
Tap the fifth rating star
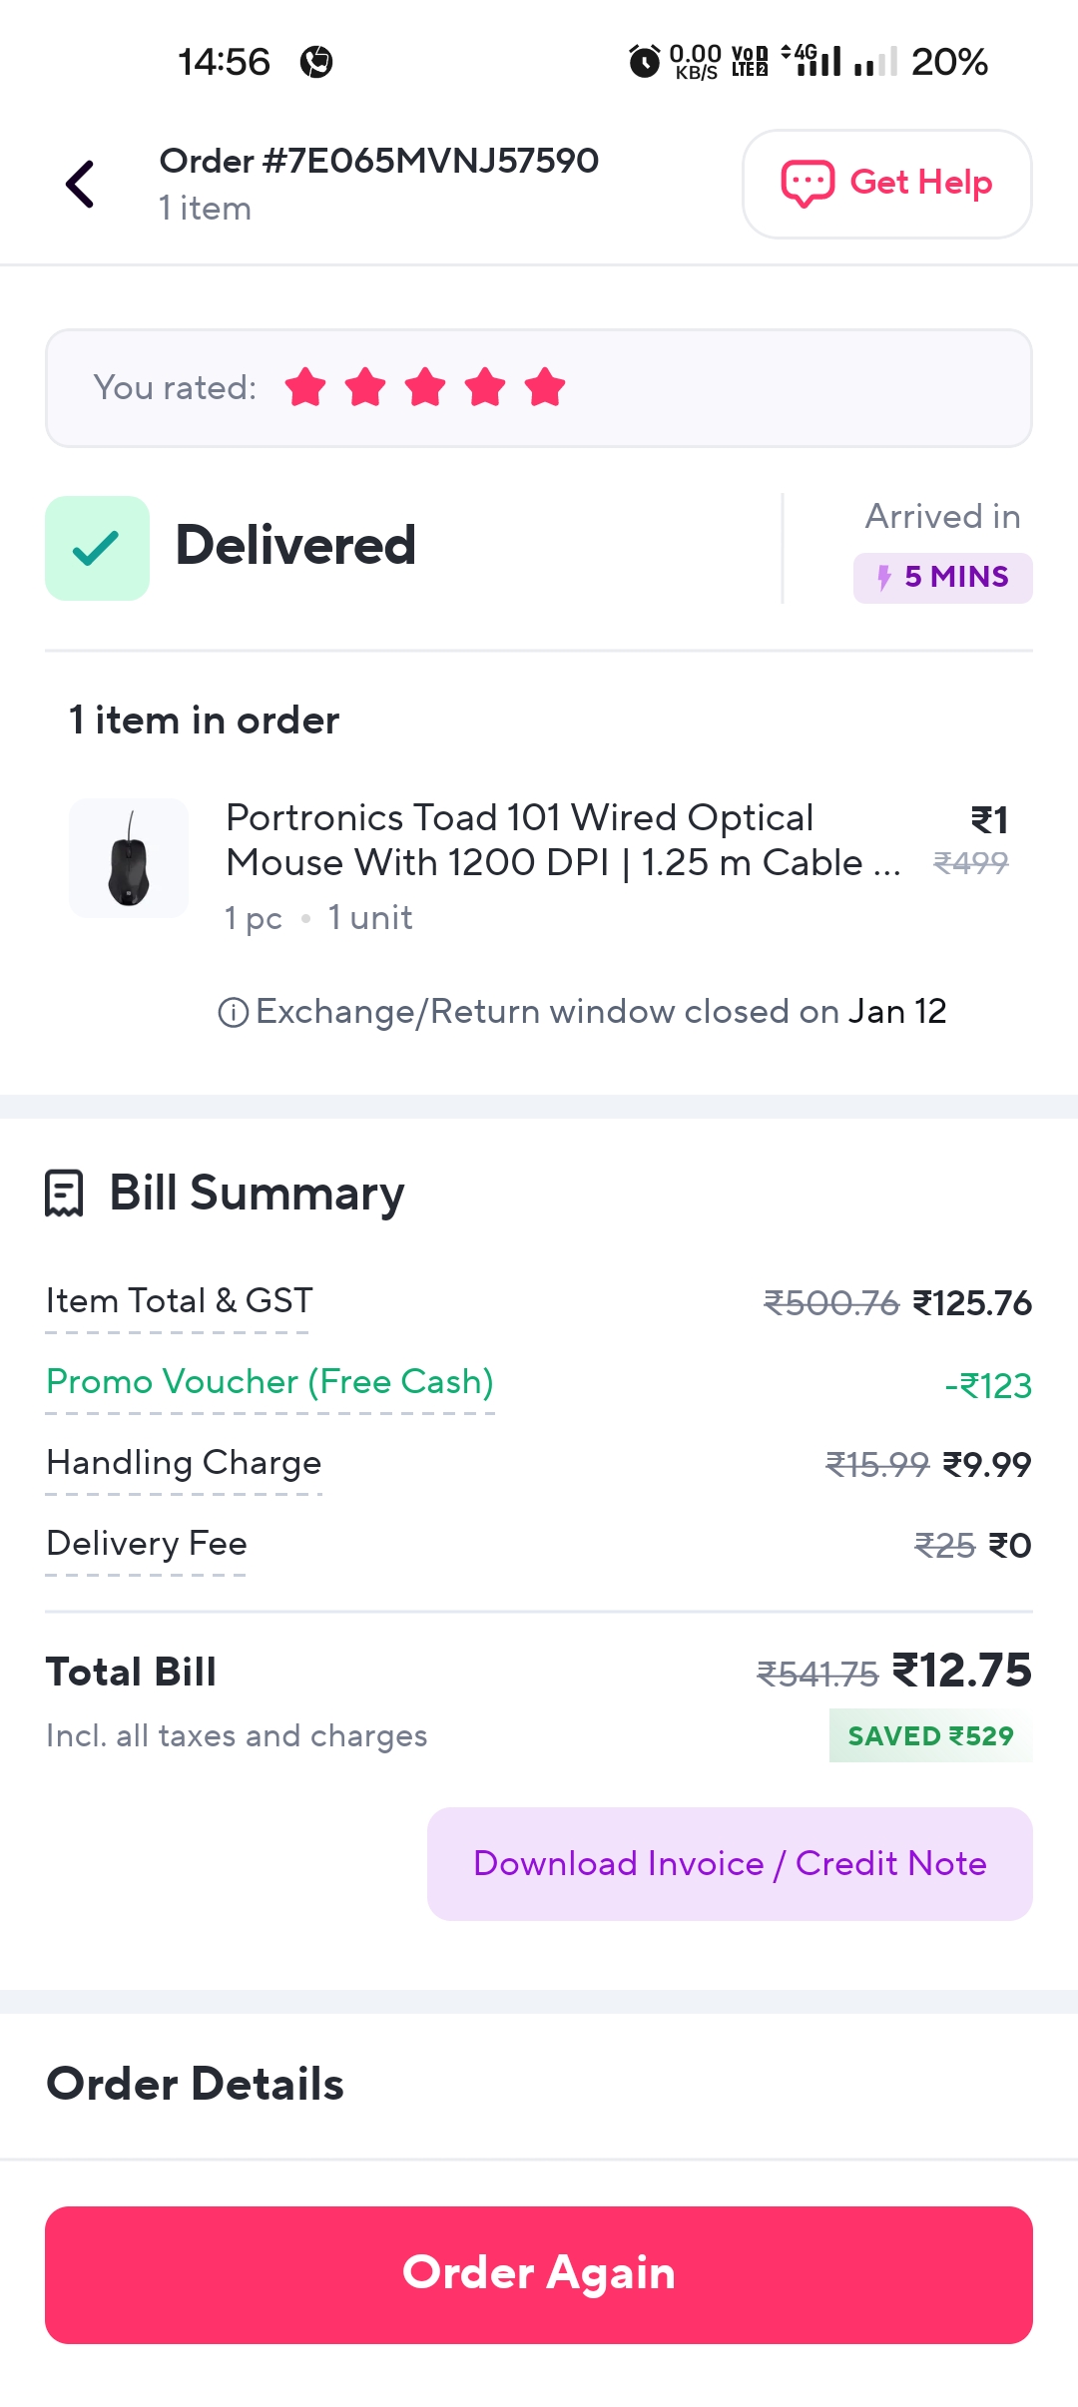point(545,388)
